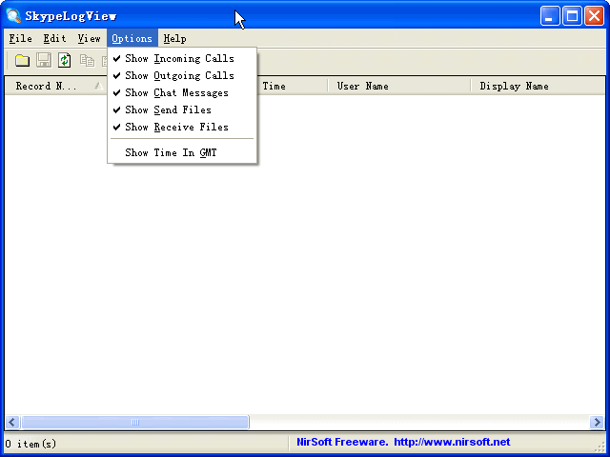Image resolution: width=610 pixels, height=457 pixels.
Task: Click the refresh toolbar icon
Action: 65,61
